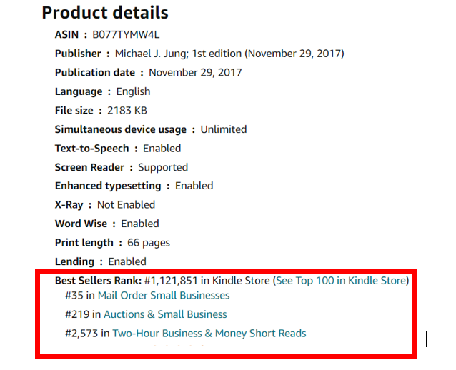Click the X-Ray Not Enabled row
The image size is (456, 370).
(x=105, y=205)
